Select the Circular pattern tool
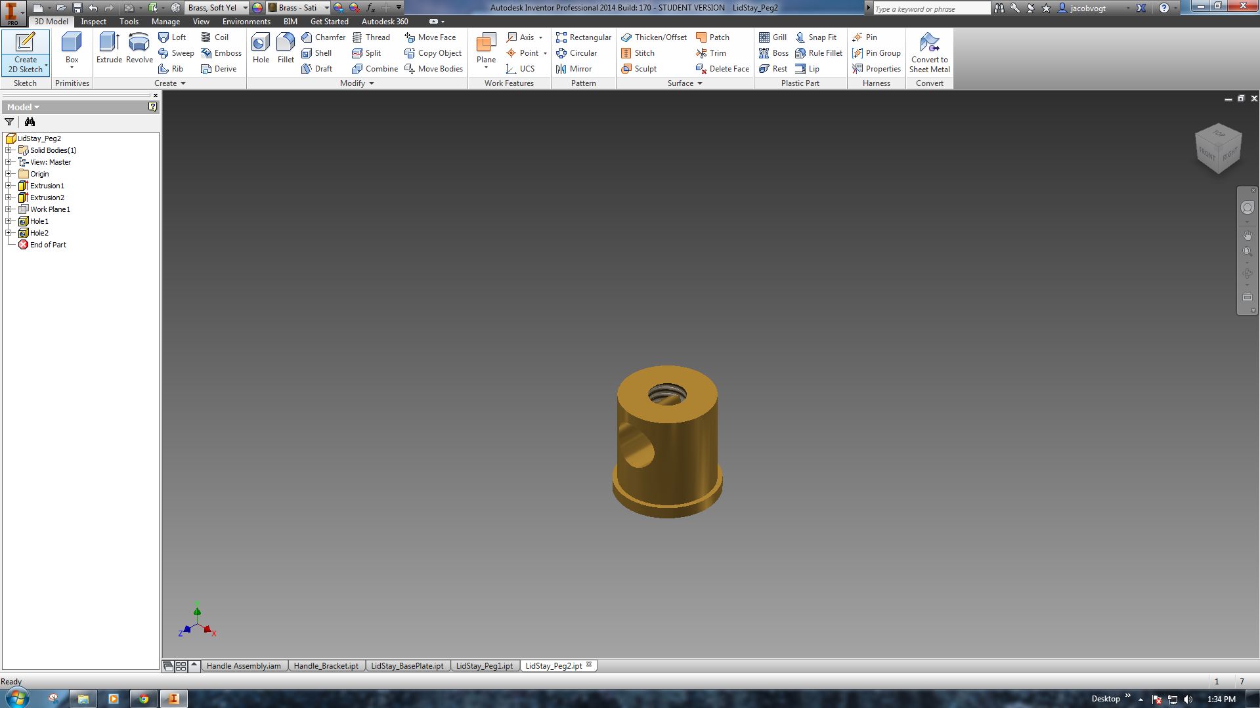 pos(576,53)
